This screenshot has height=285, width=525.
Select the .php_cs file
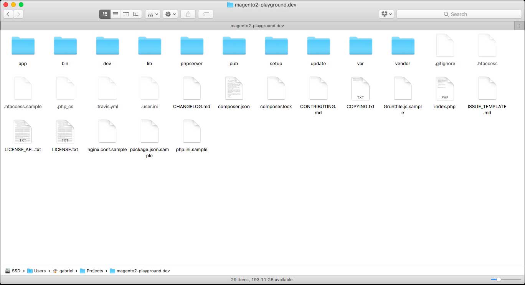[65, 88]
